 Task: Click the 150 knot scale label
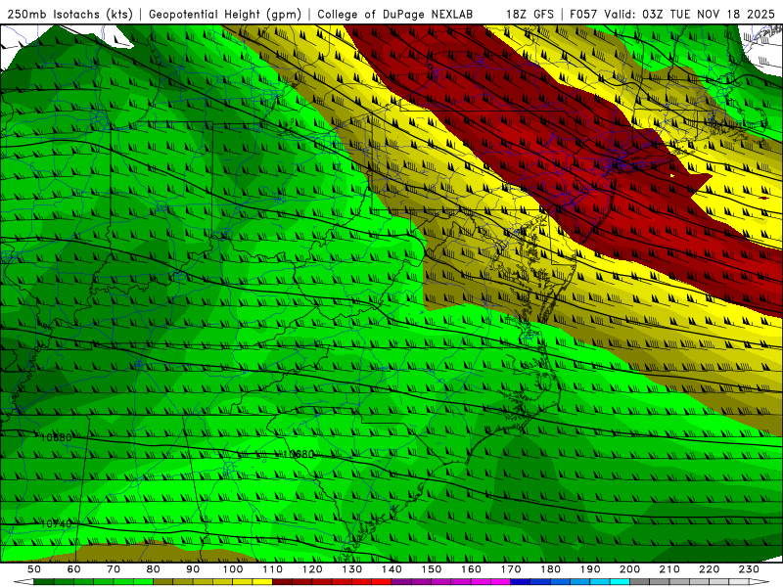pos(432,569)
